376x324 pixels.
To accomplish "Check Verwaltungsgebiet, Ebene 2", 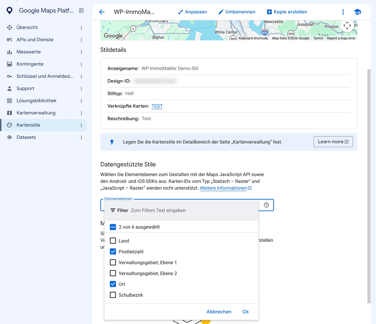I will click(113, 273).
